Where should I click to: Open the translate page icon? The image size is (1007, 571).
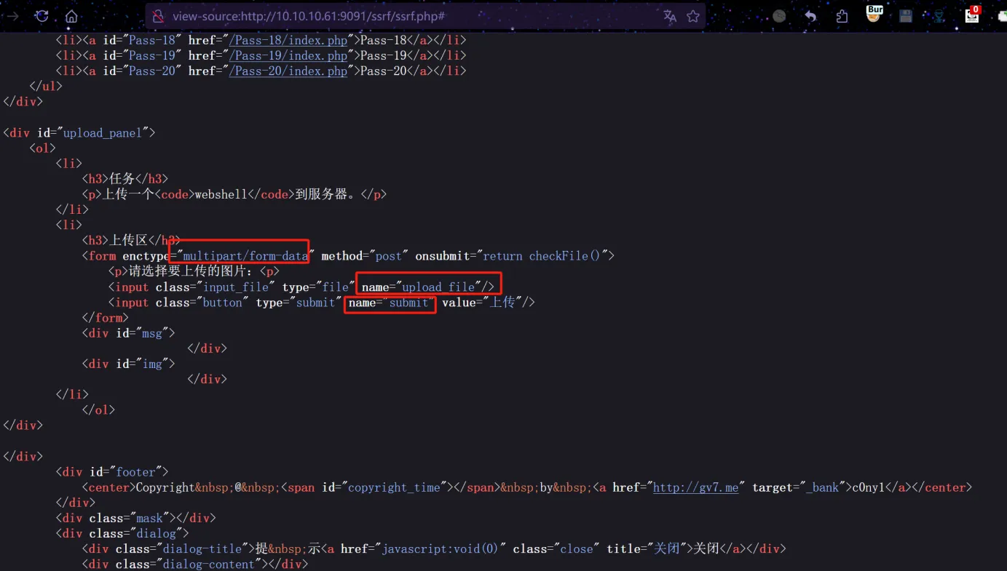[x=670, y=16]
